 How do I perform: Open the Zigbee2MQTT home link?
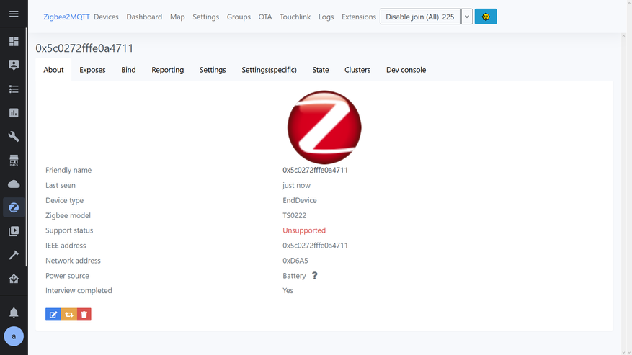pyautogui.click(x=66, y=17)
